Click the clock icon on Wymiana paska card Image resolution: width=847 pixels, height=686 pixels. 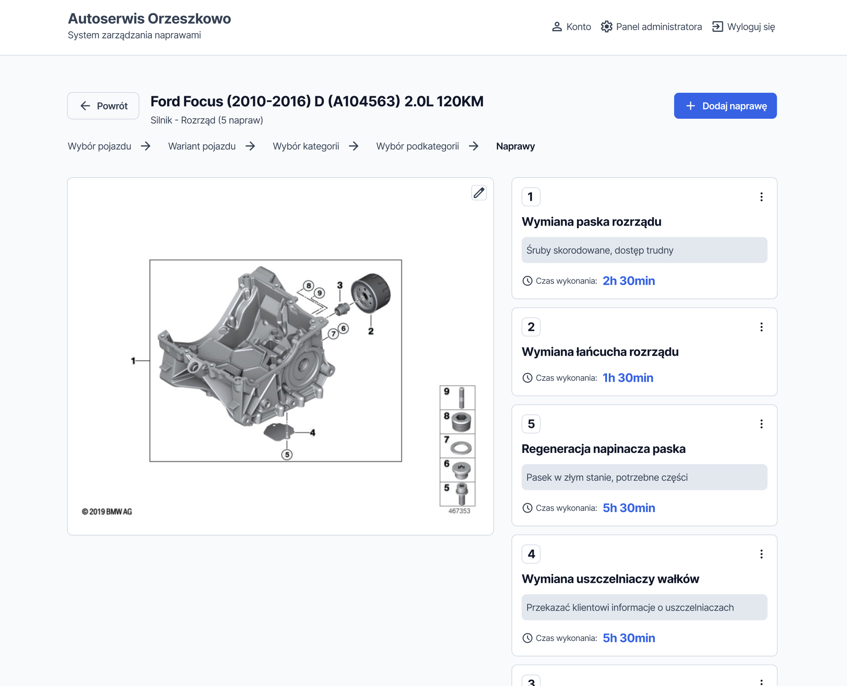coord(527,281)
